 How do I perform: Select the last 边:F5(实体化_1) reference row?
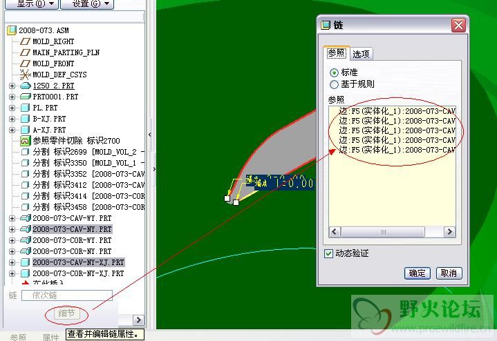[x=397, y=149]
